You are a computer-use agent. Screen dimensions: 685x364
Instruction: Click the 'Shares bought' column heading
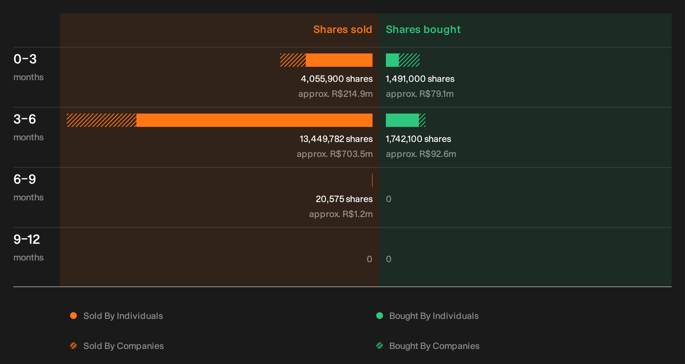pos(423,30)
